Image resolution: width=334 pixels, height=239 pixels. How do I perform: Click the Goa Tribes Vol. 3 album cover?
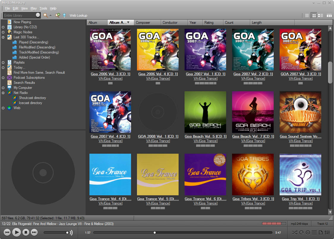[x=253, y=174]
